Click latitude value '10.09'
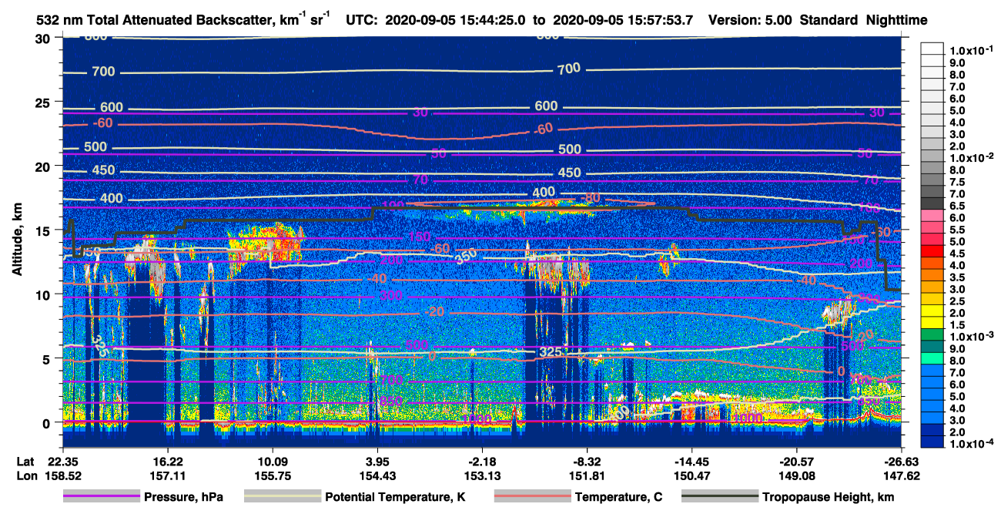Screen dimensions: 1001x514 click(x=273, y=460)
